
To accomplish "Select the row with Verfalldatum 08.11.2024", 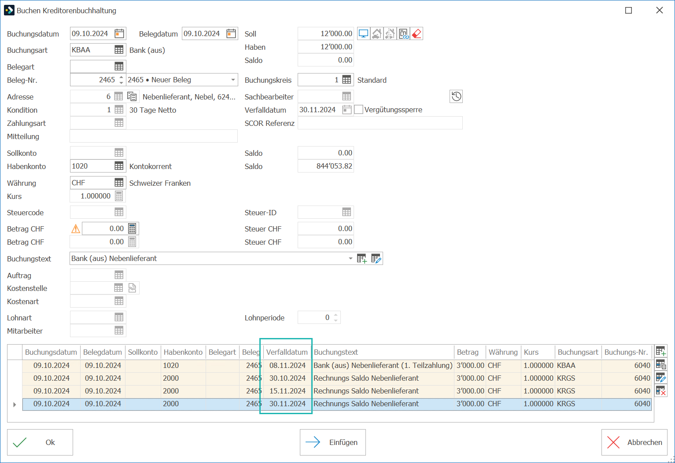I will click(338, 365).
